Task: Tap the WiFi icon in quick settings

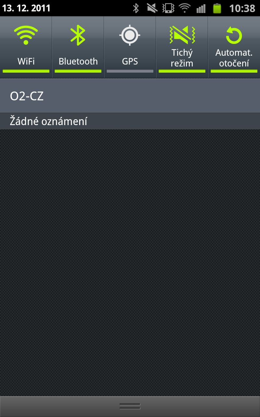Action: click(x=26, y=35)
